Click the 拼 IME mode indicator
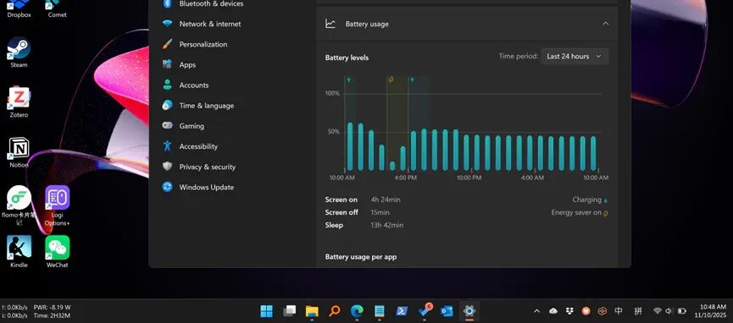The image size is (733, 323). pos(637,311)
